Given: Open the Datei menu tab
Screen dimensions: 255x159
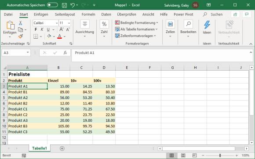Looking at the screenshot, I should pyautogui.click(x=8, y=14).
